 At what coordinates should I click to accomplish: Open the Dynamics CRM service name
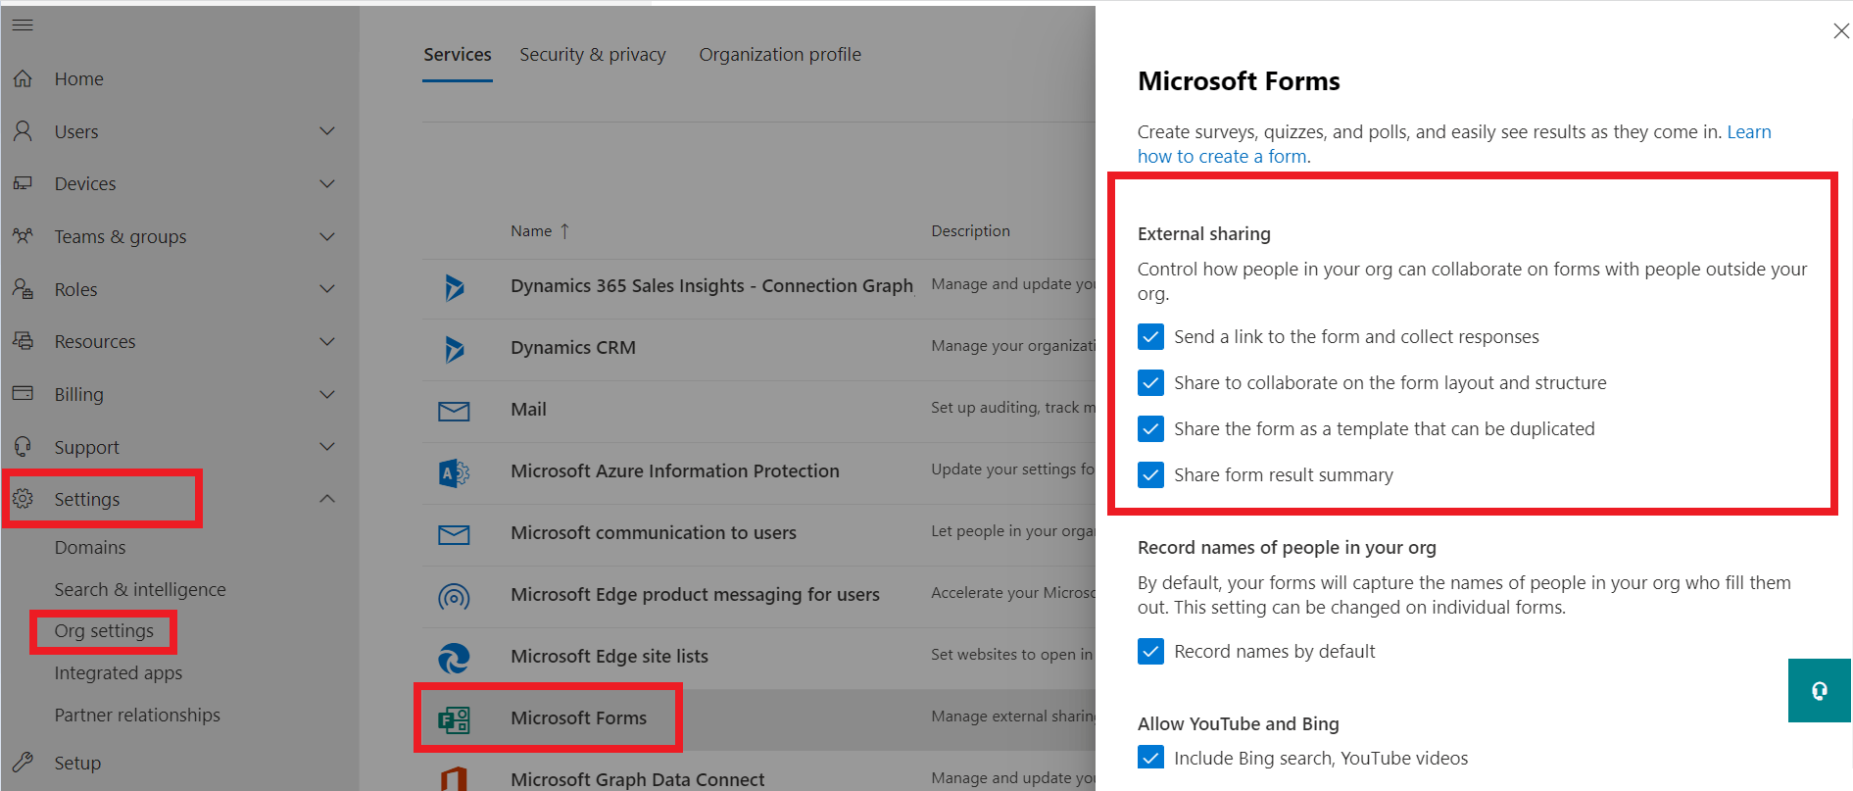[x=573, y=348]
